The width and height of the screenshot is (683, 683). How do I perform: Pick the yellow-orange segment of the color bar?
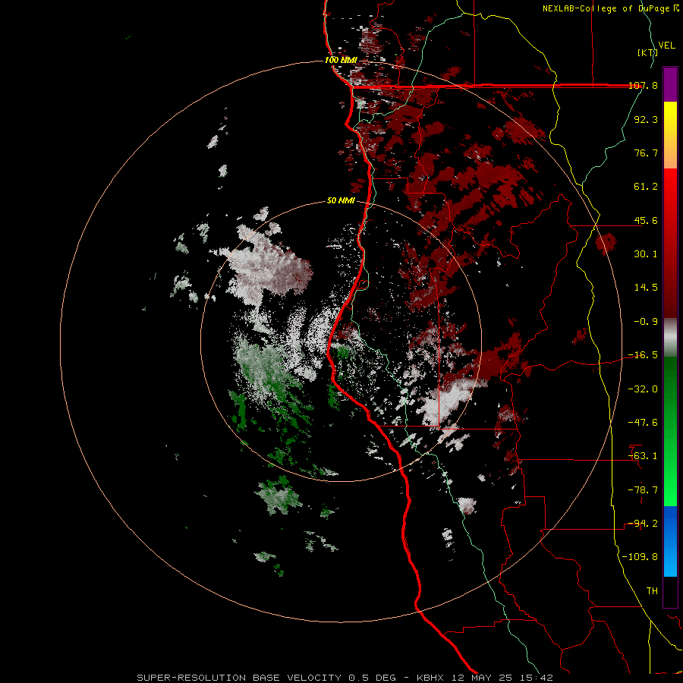click(670, 135)
